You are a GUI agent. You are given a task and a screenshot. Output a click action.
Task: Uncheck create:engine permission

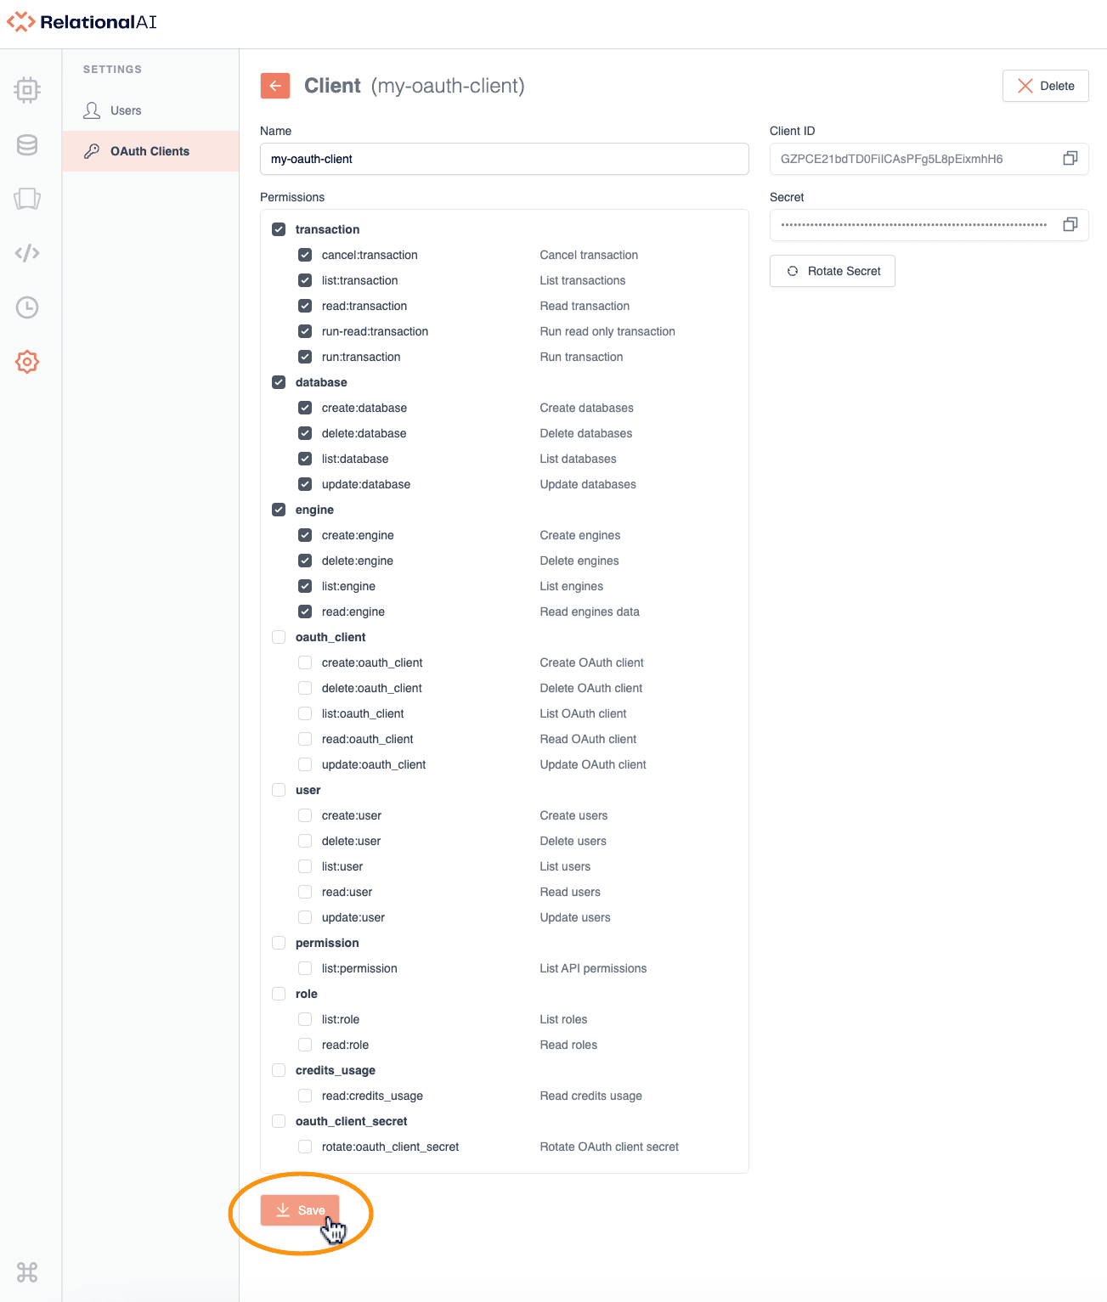point(305,535)
